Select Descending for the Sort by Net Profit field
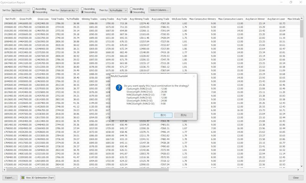306x183 pixels. (34, 12)
